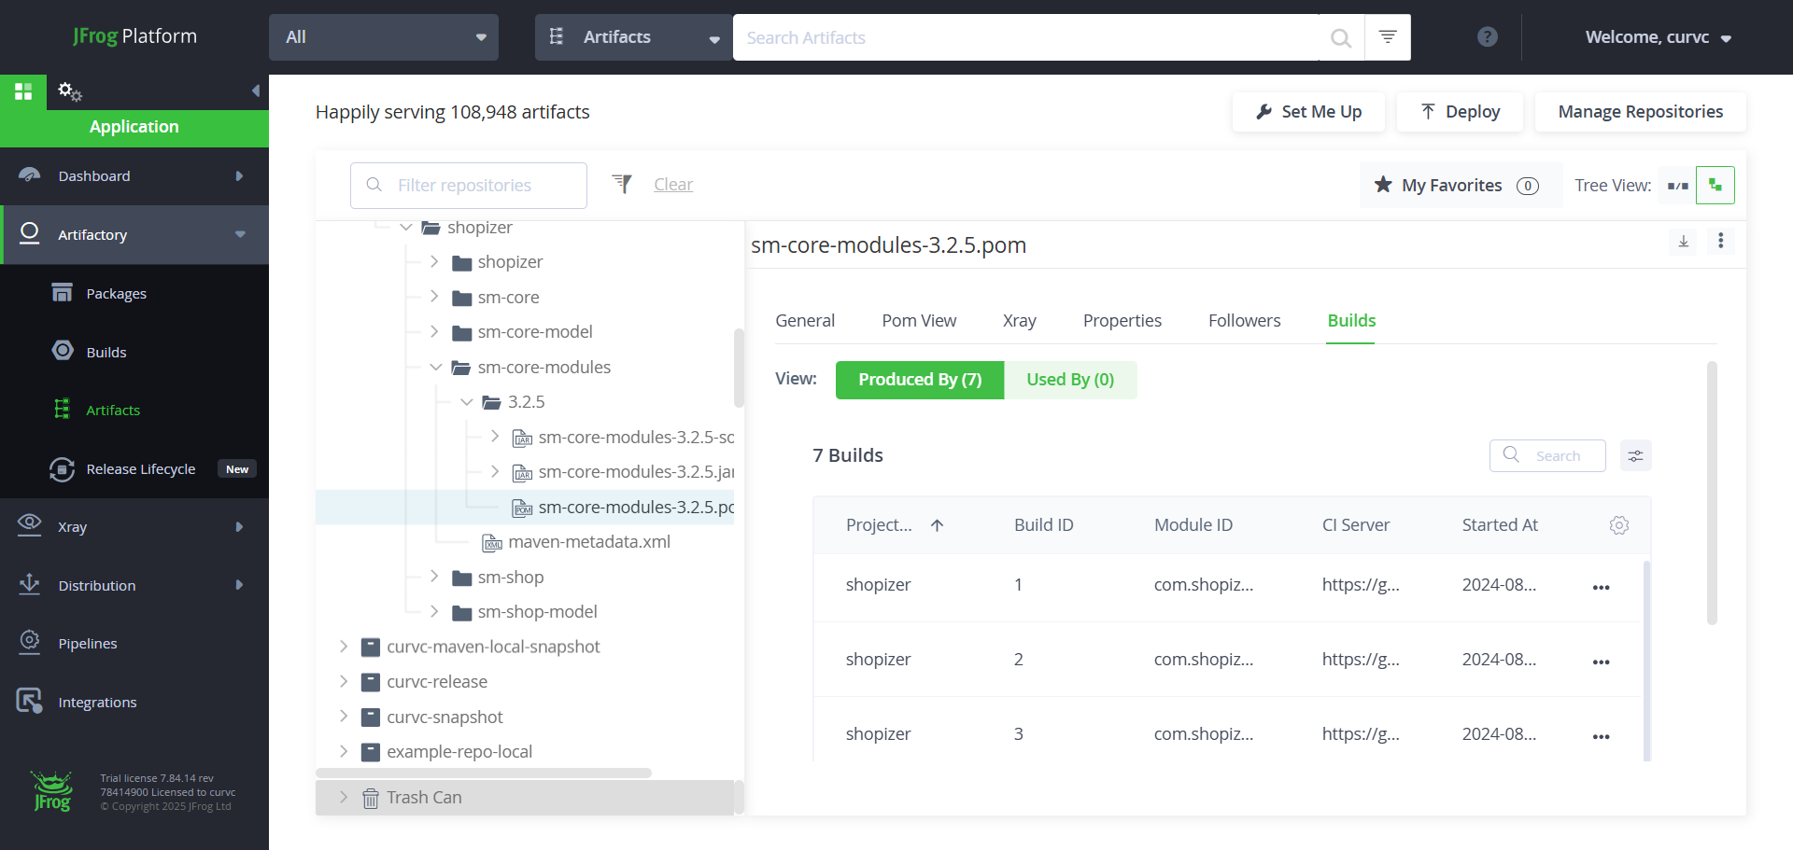1793x850 pixels.
Task: Expand the sm-core folder
Action: click(x=434, y=297)
